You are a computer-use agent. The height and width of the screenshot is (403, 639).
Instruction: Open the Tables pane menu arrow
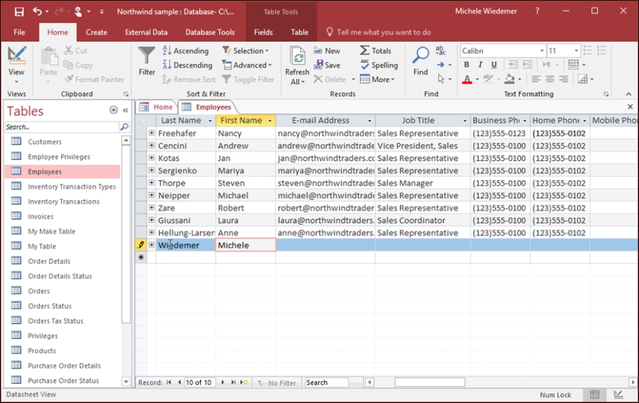pyautogui.click(x=114, y=110)
